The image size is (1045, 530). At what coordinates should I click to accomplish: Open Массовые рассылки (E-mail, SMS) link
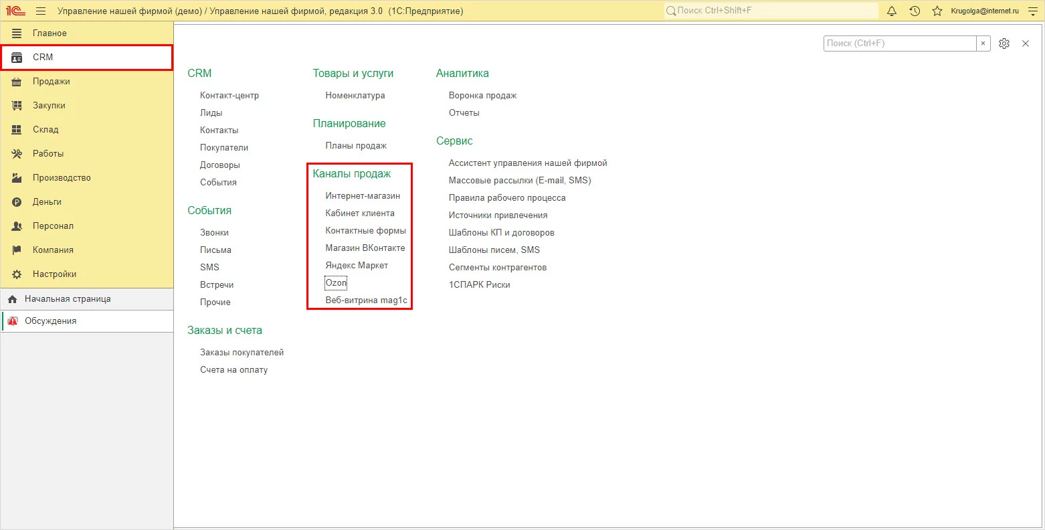pos(520,181)
